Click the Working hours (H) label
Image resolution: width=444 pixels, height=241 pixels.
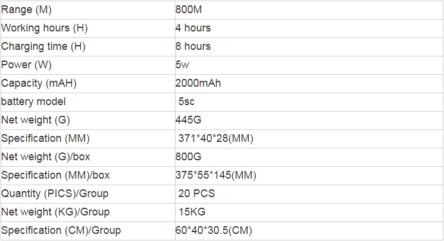[45, 28]
